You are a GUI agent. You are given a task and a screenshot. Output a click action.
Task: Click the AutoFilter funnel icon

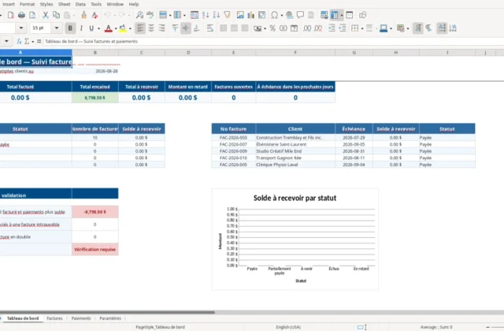point(228,15)
